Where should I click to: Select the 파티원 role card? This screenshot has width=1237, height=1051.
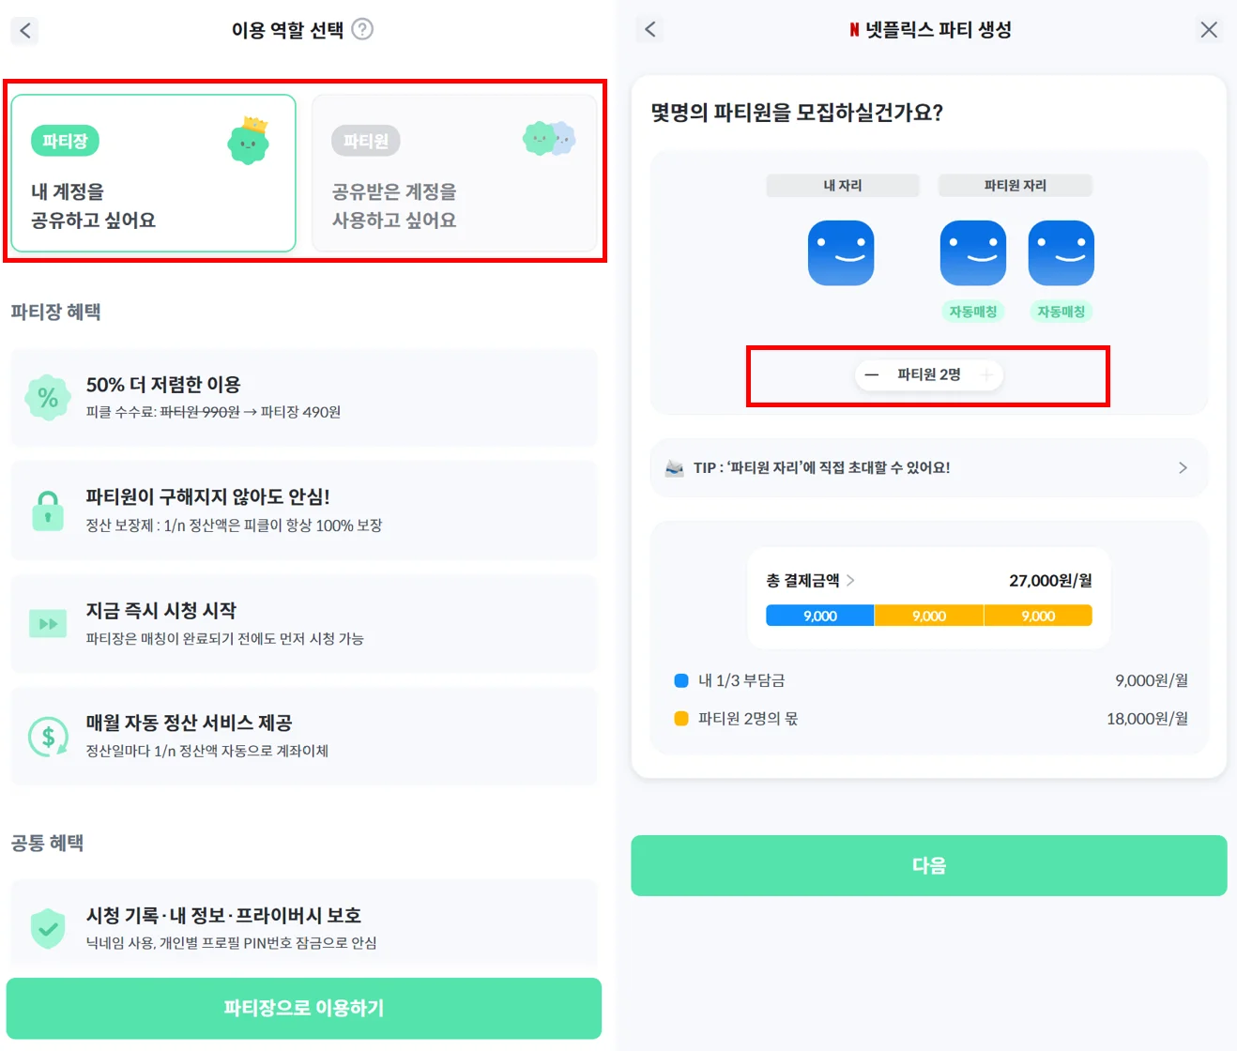[x=454, y=174]
